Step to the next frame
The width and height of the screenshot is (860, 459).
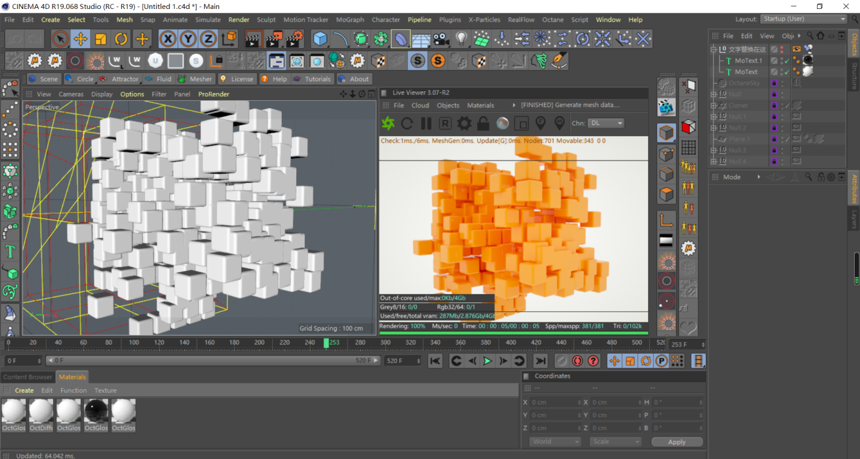[503, 361]
